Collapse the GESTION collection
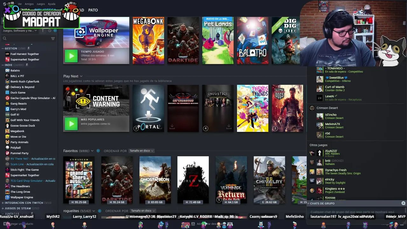The width and height of the screenshot is (407, 229). tap(3, 48)
